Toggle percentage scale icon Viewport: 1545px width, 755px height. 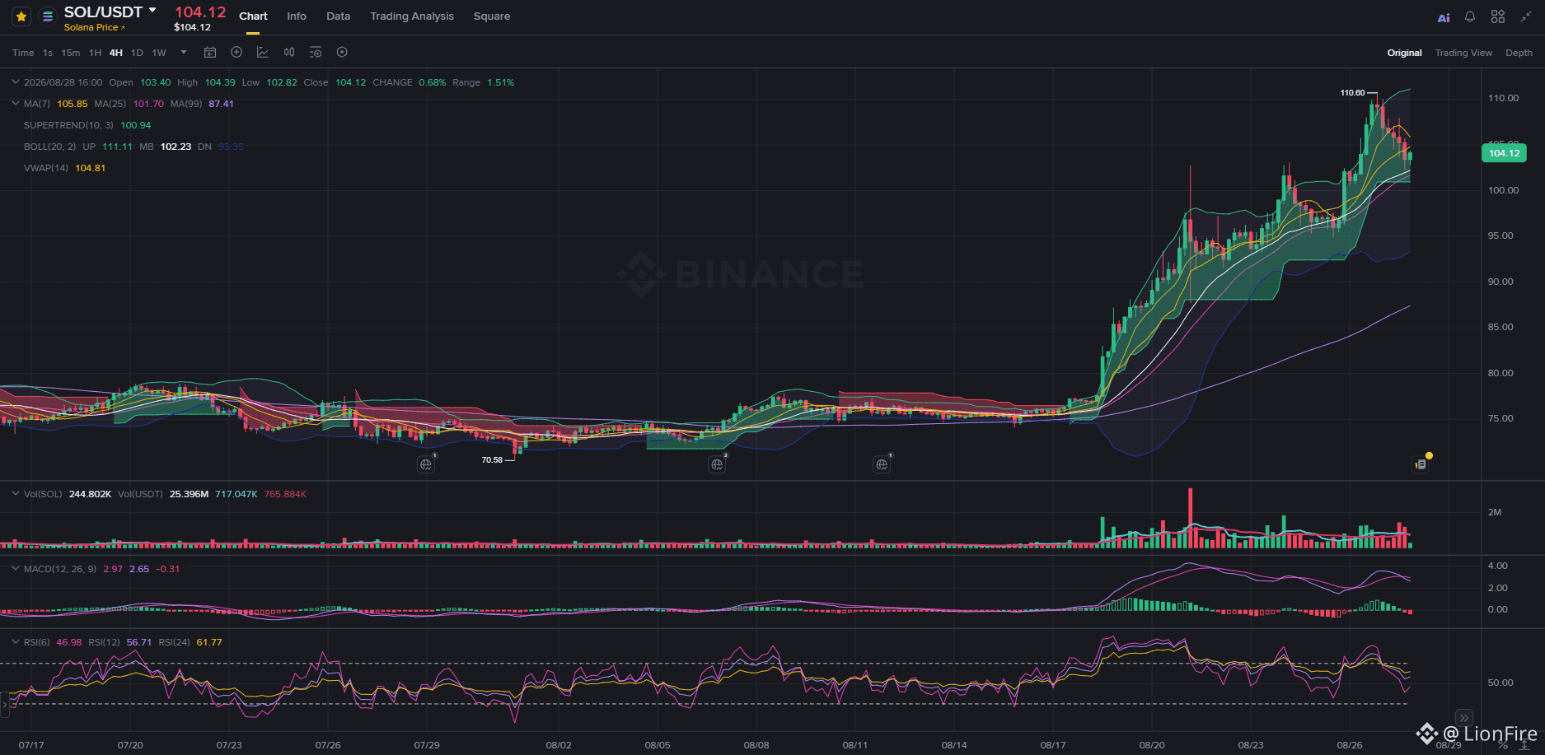(x=1502, y=745)
